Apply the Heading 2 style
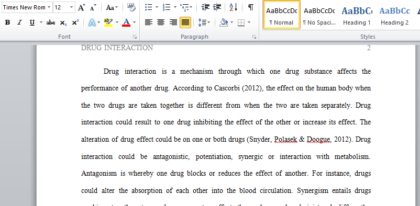The height and width of the screenshot is (206, 420). [x=394, y=15]
